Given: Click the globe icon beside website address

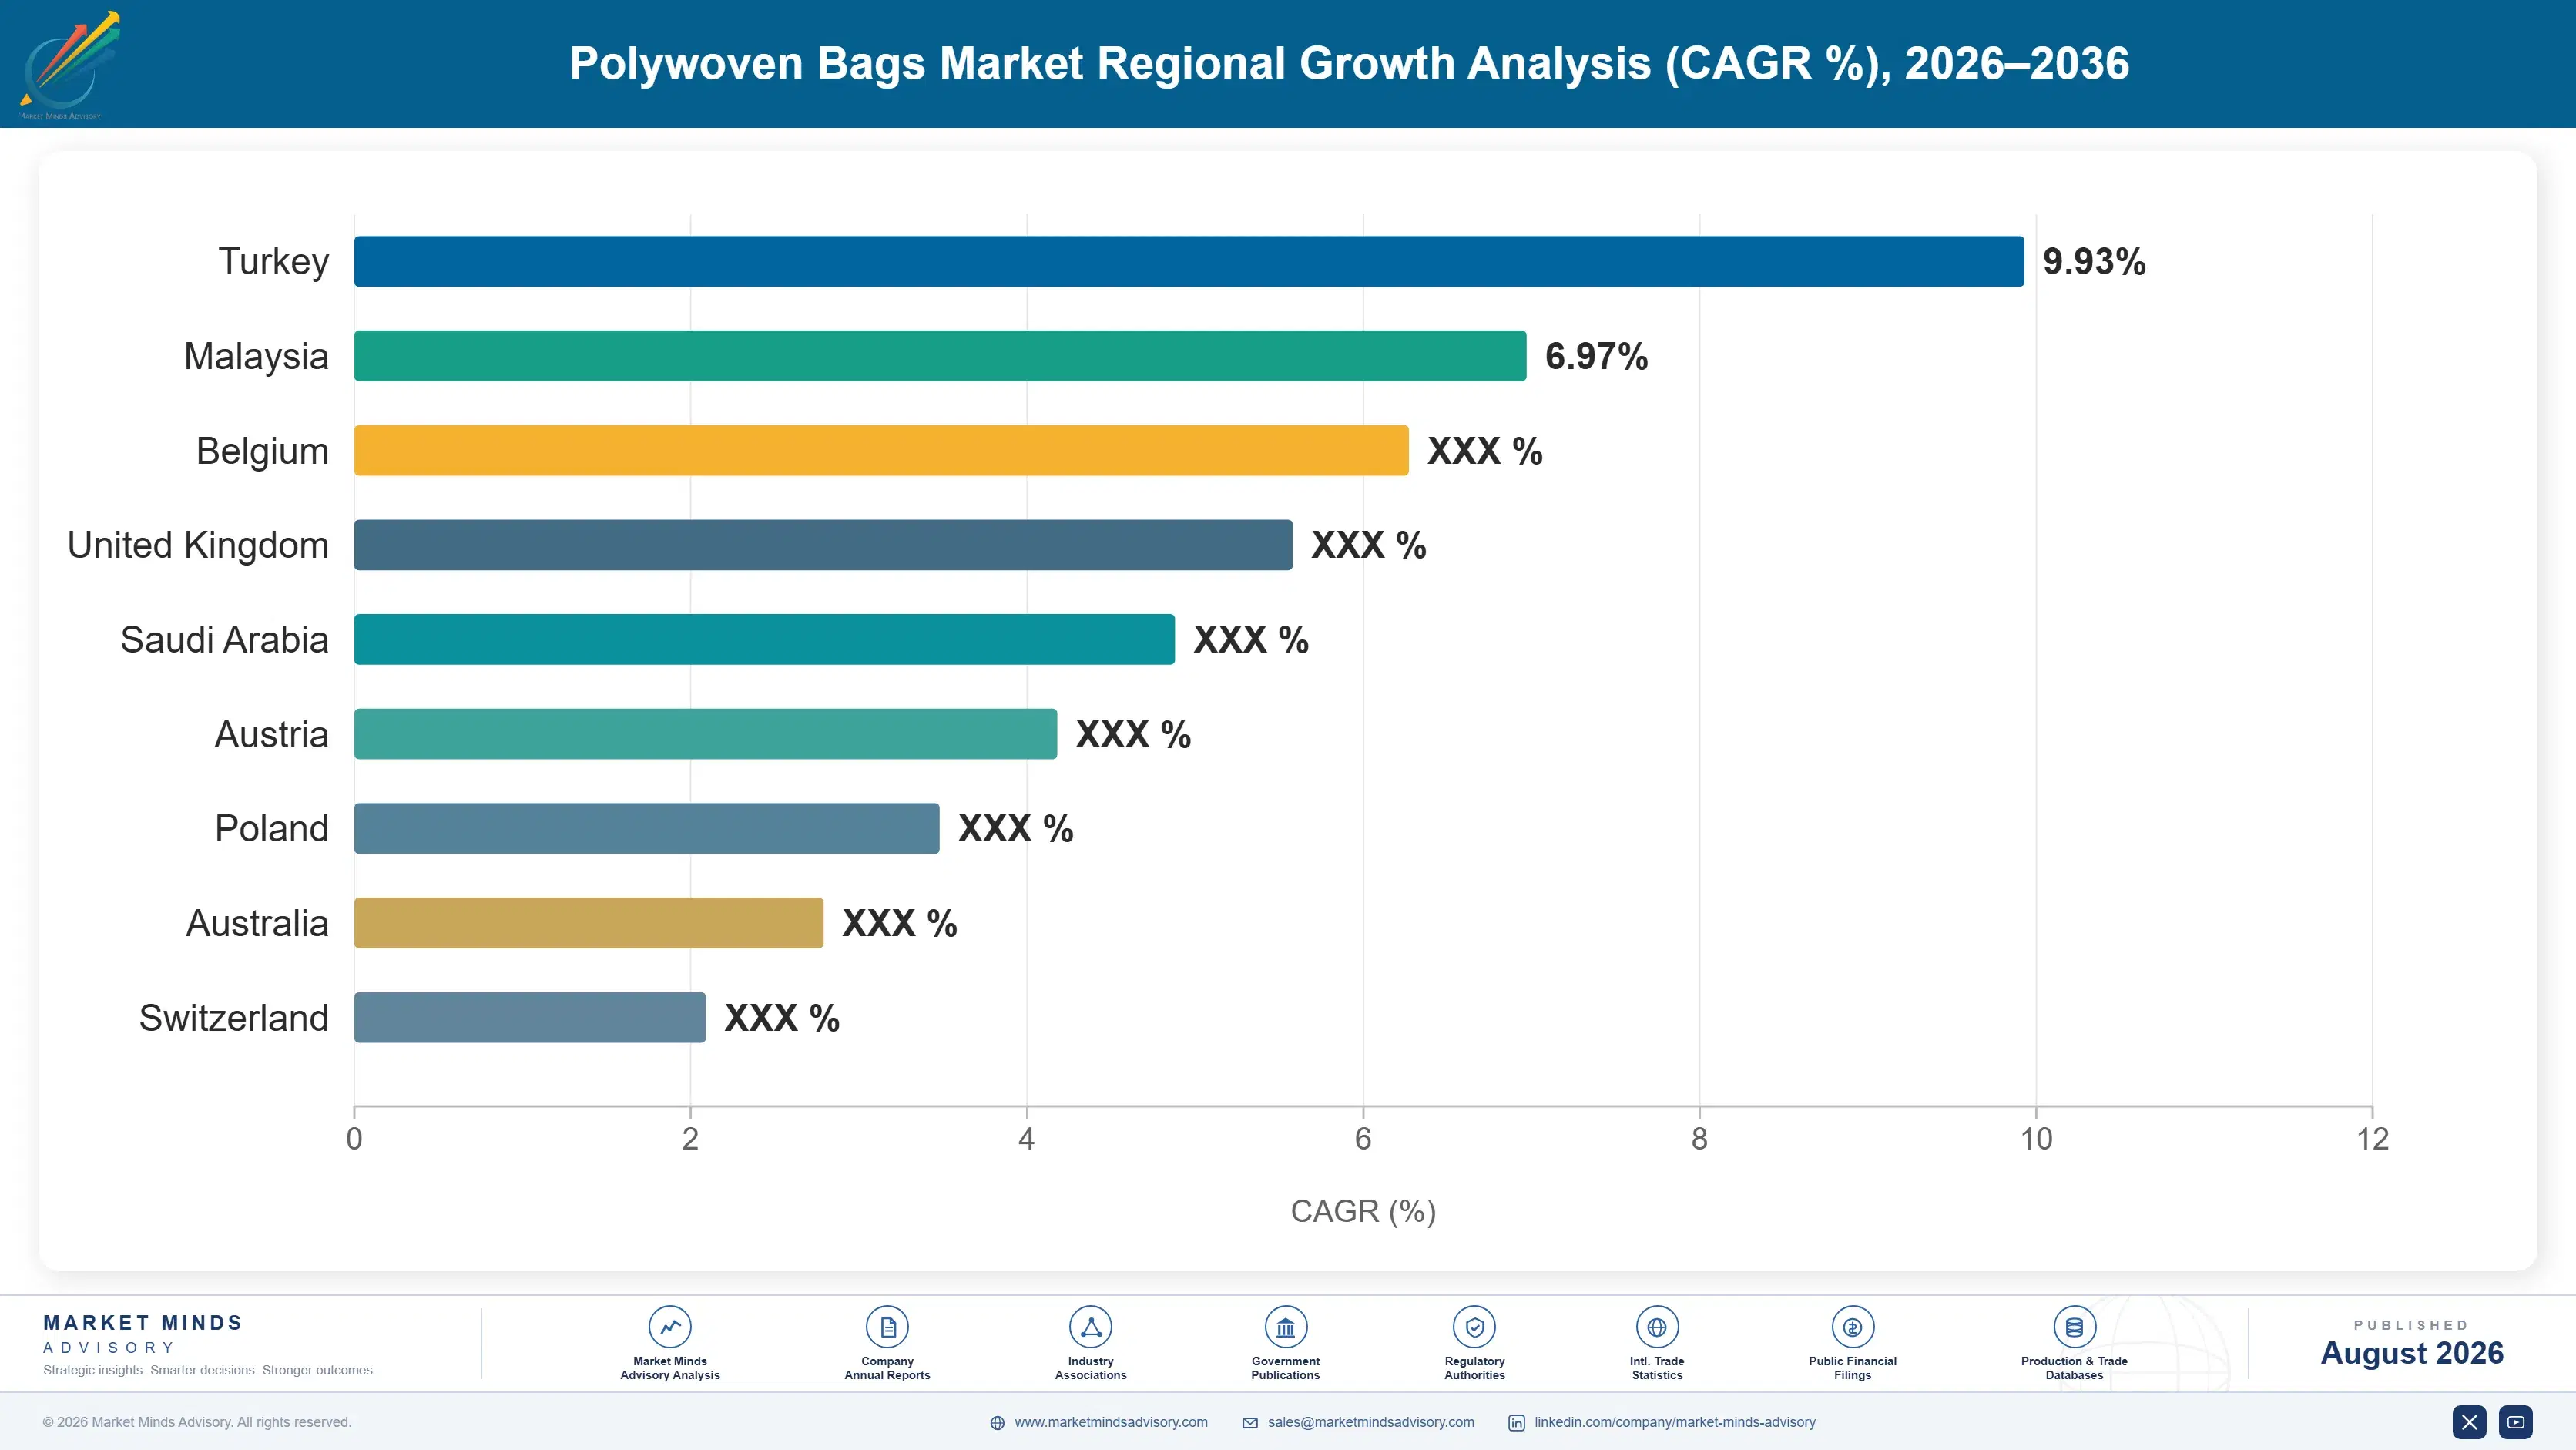Looking at the screenshot, I should pyautogui.click(x=997, y=1423).
